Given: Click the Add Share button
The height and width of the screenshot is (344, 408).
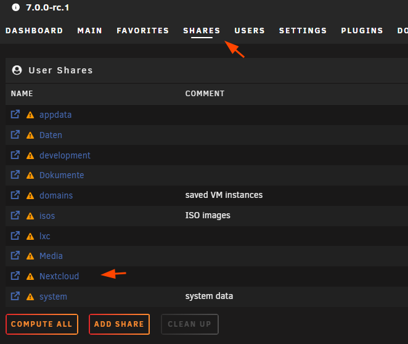Looking at the screenshot, I should [119, 324].
